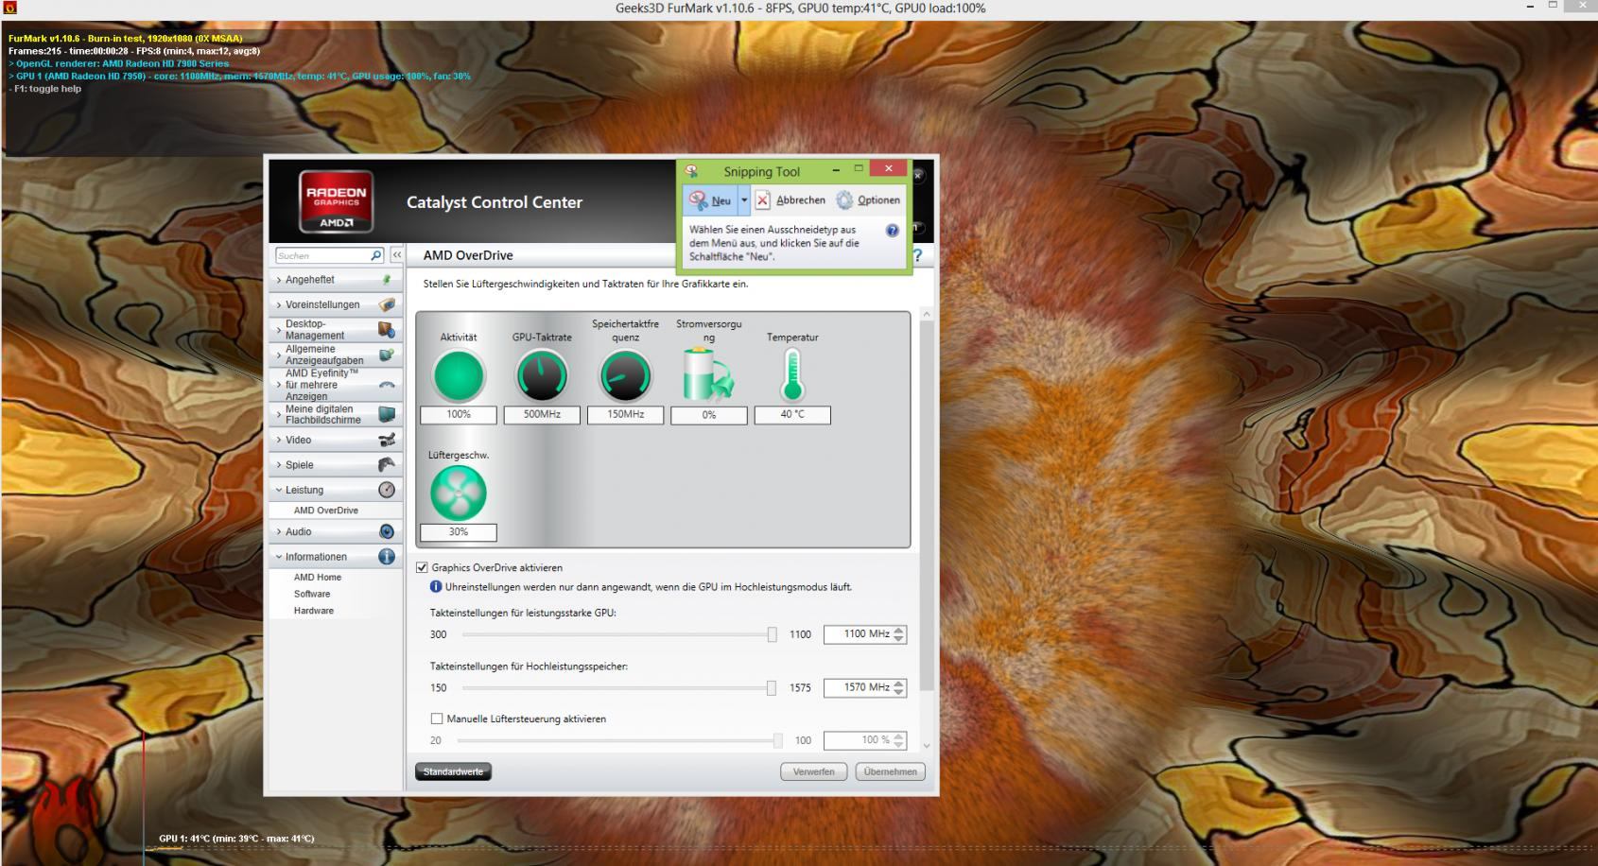Click the magnifier icon in the Suchen box
This screenshot has width=1598, height=866.
coord(375,255)
